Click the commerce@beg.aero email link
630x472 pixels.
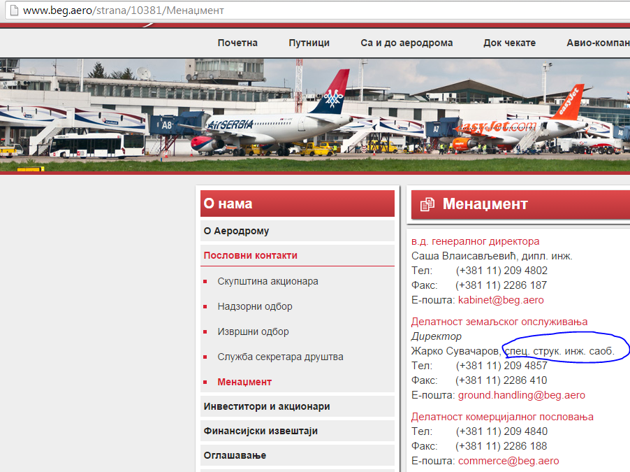[x=508, y=461]
